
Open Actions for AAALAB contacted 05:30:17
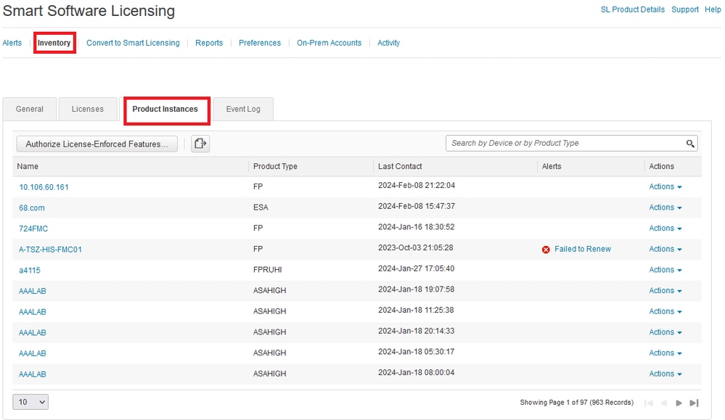tap(665, 353)
